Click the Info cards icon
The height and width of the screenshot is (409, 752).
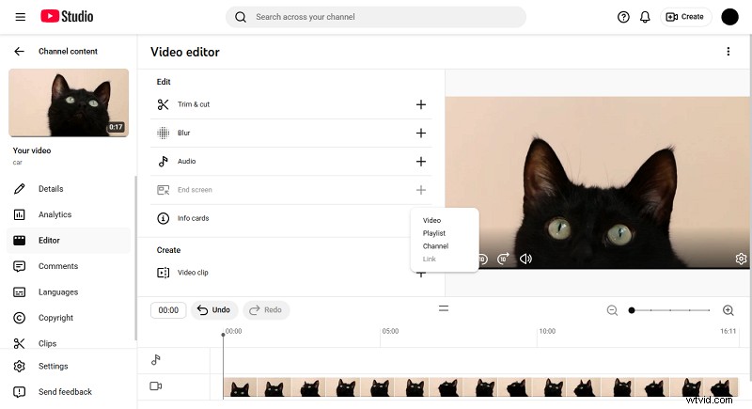coord(163,218)
